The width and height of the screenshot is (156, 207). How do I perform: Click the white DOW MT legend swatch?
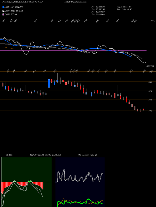pyautogui.click(x=3, y=11)
